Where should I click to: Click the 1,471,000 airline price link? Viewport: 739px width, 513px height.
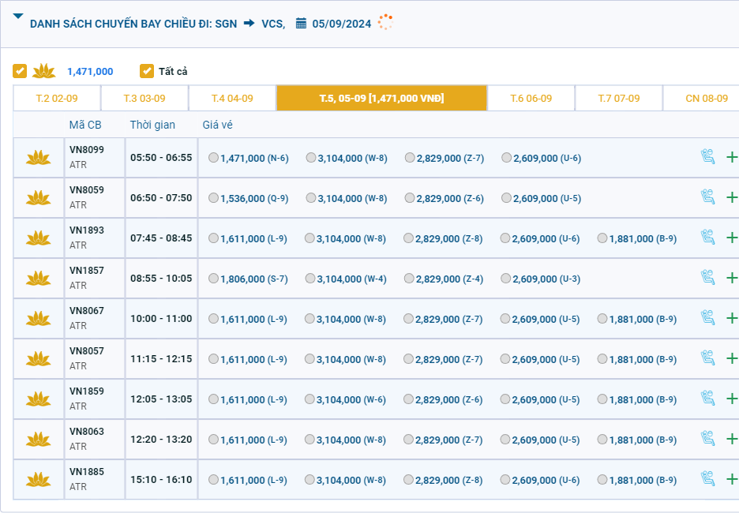(90, 71)
